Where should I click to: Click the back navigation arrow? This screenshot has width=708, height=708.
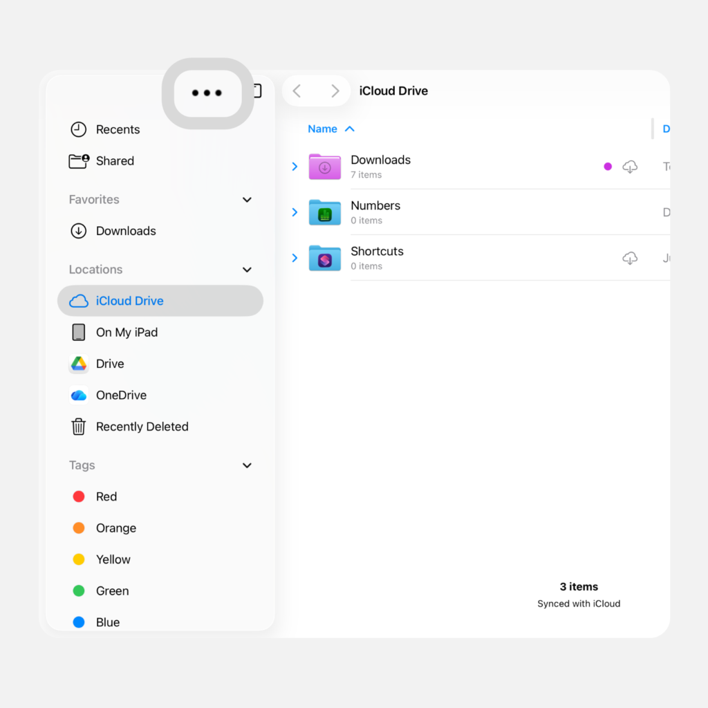(x=297, y=91)
